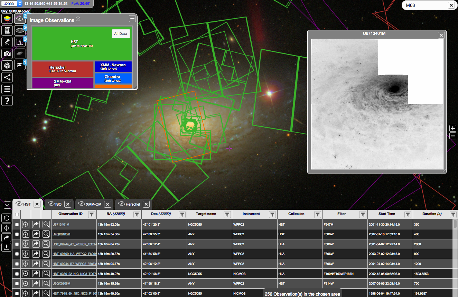This screenshot has width=458, height=297.
Task: Select the checkbox for row U9QX0206M
Action: click(17, 284)
